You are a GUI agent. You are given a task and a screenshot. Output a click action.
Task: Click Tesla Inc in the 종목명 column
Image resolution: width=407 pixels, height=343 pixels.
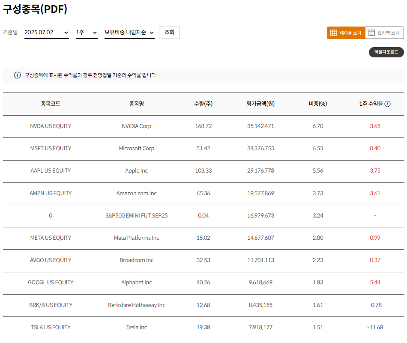tap(137, 327)
